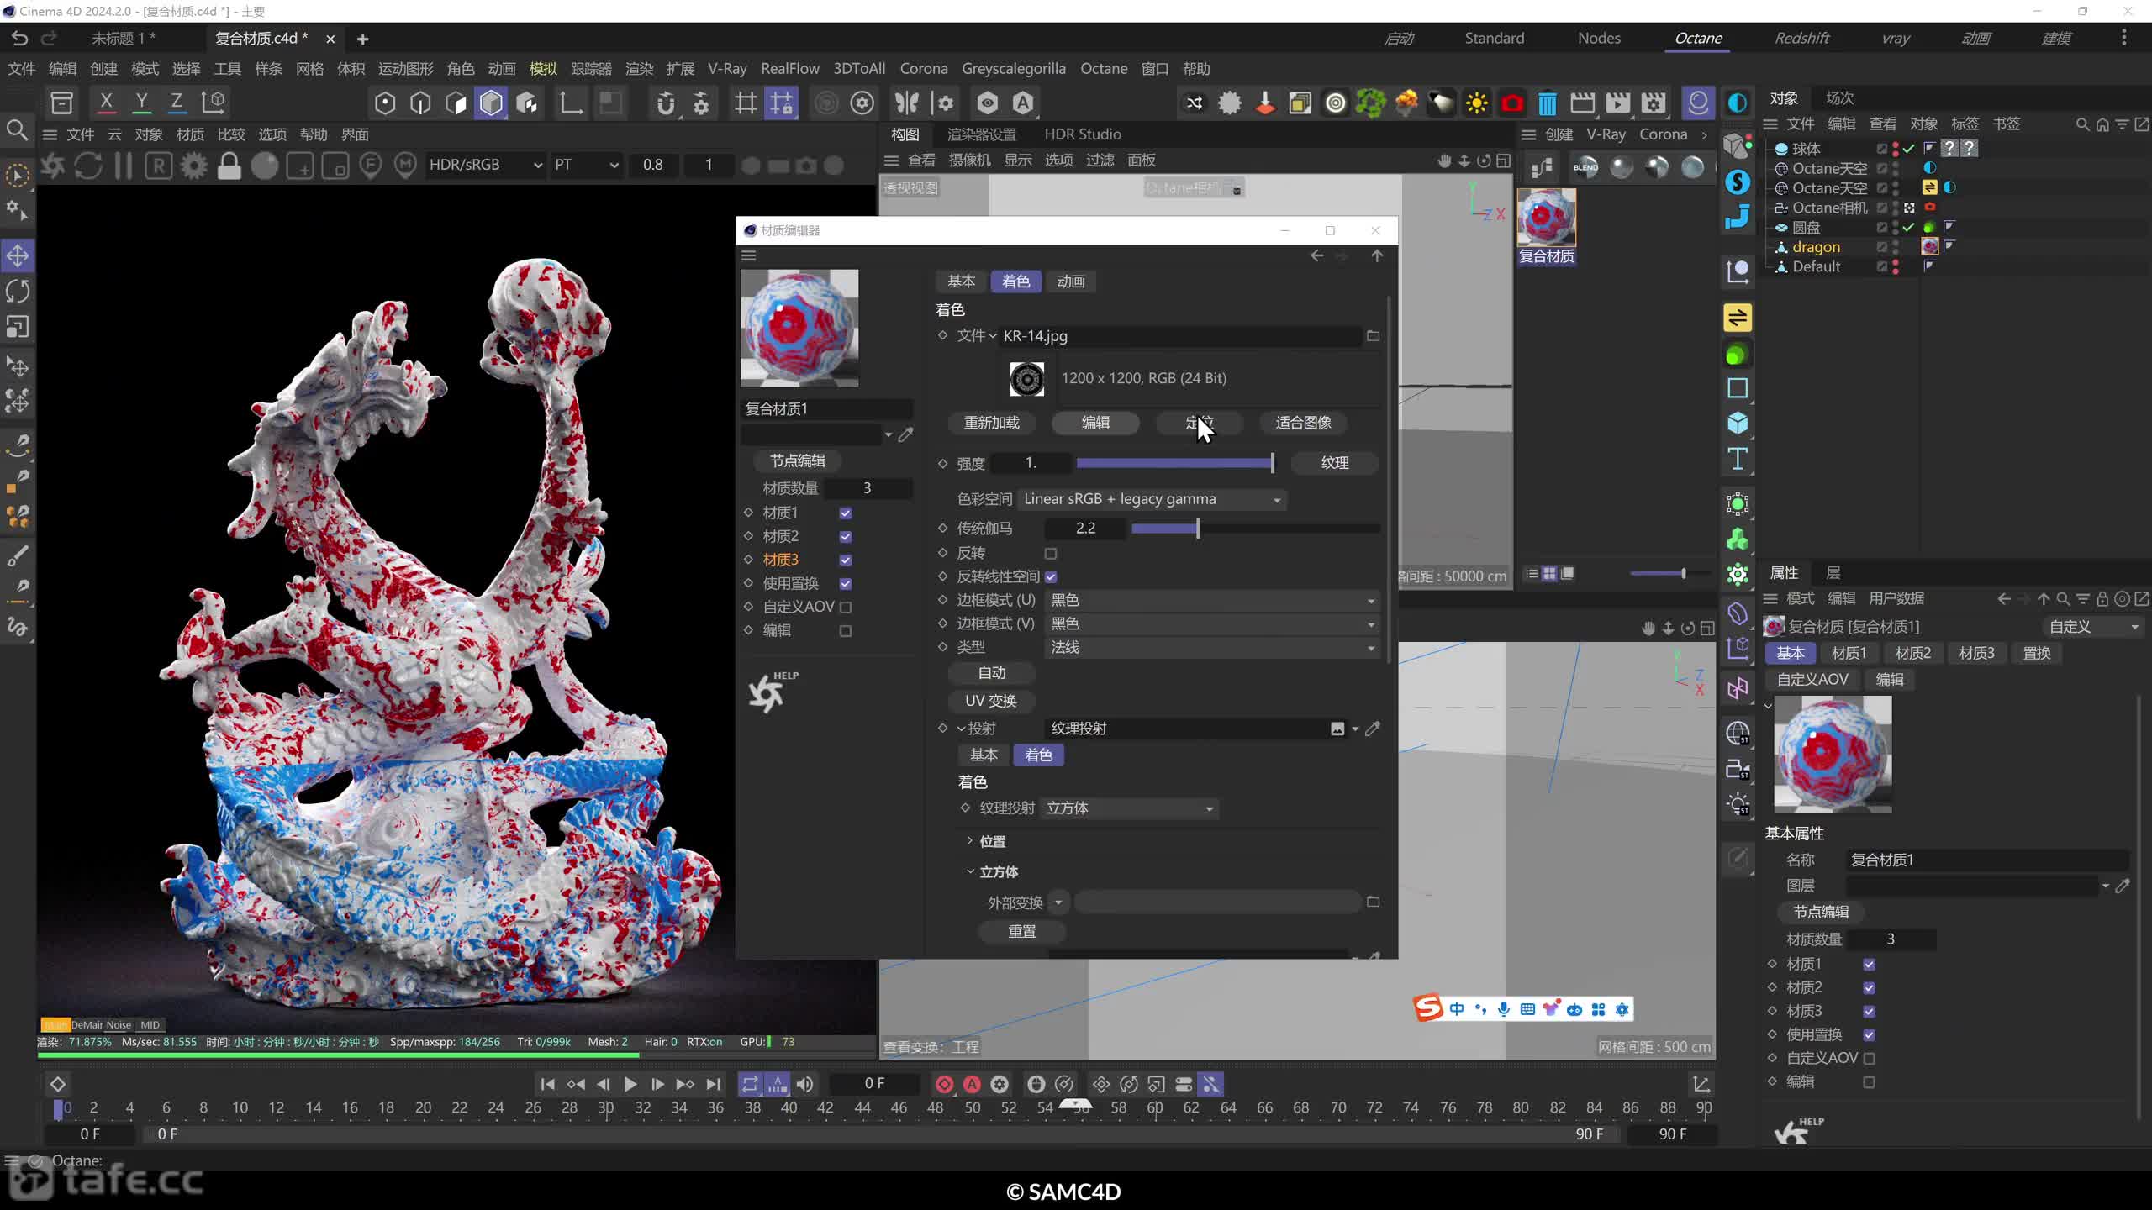Click the record keyframe button

[944, 1084]
